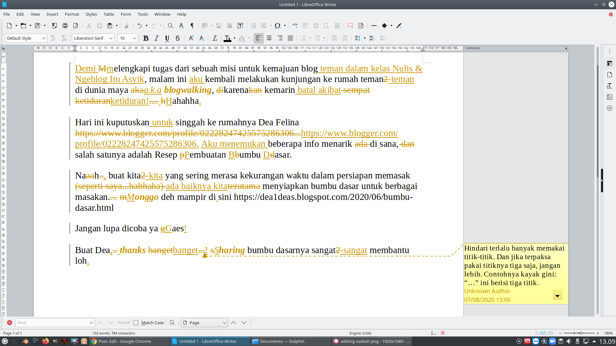Click the Find All button
This screenshot has height=346, width=616.
click(x=124, y=323)
